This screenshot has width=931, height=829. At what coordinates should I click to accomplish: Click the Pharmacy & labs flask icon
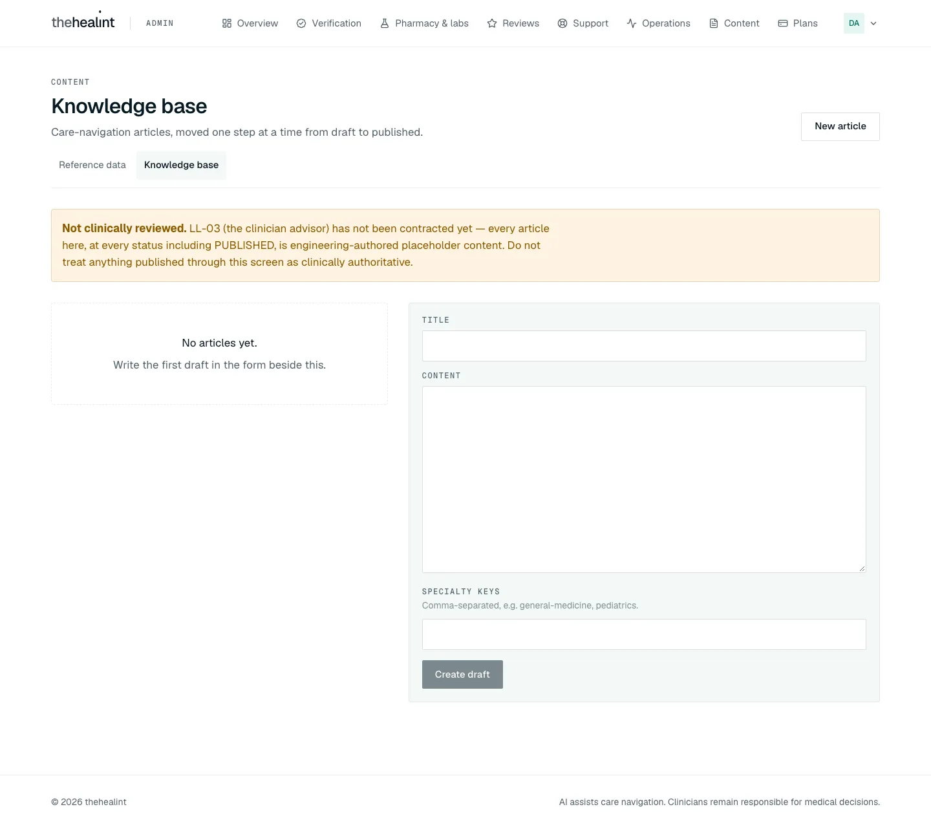click(x=385, y=23)
